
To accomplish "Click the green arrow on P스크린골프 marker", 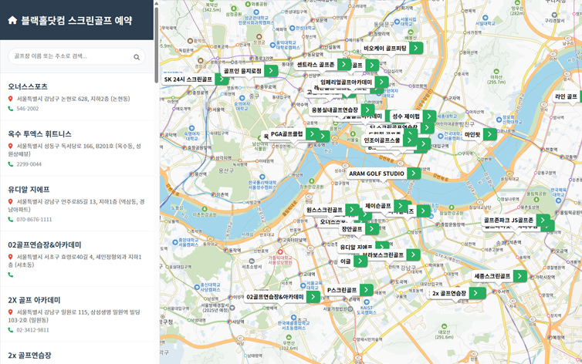I will (x=366, y=290).
